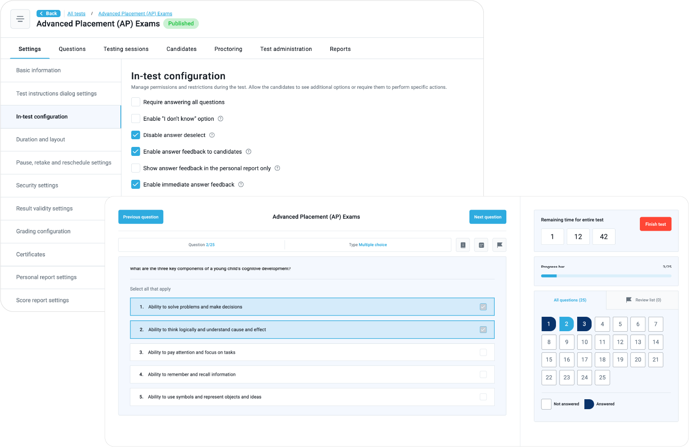Enable Require answering all questions checkbox

136,102
